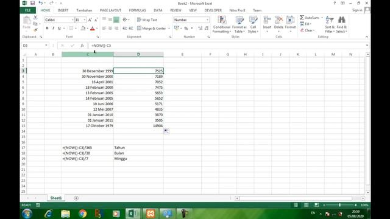The image size is (390, 219).
Task: Click the Merge & Center button
Action: point(151,29)
